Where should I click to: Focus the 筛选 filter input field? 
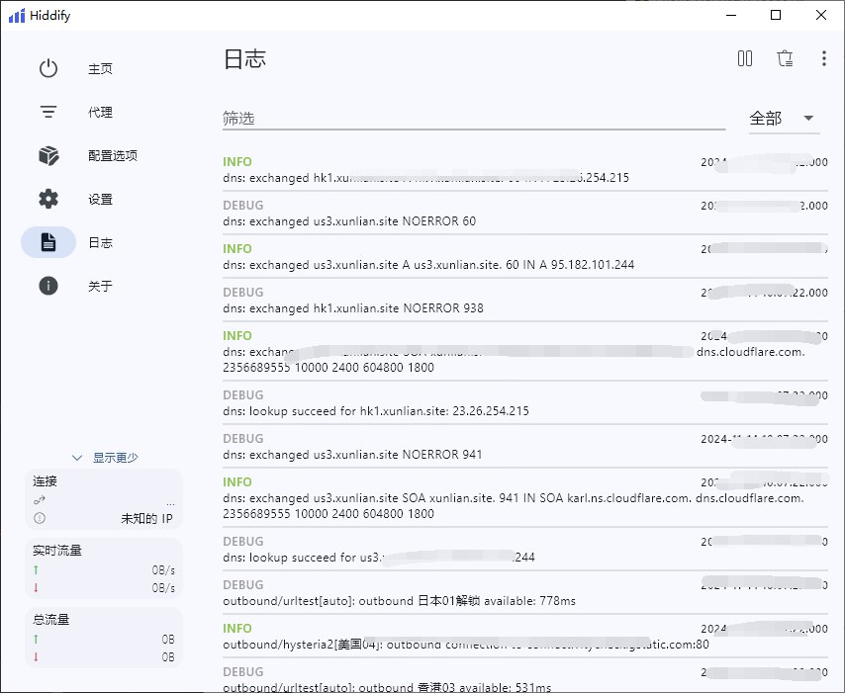click(473, 119)
